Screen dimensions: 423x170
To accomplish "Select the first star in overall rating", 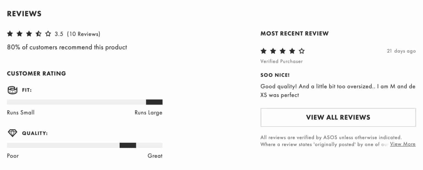I will point(10,34).
